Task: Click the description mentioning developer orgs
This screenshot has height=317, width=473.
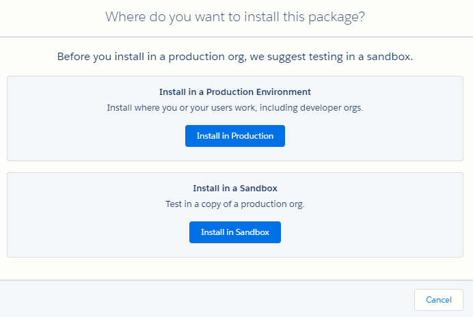Action: (235, 108)
